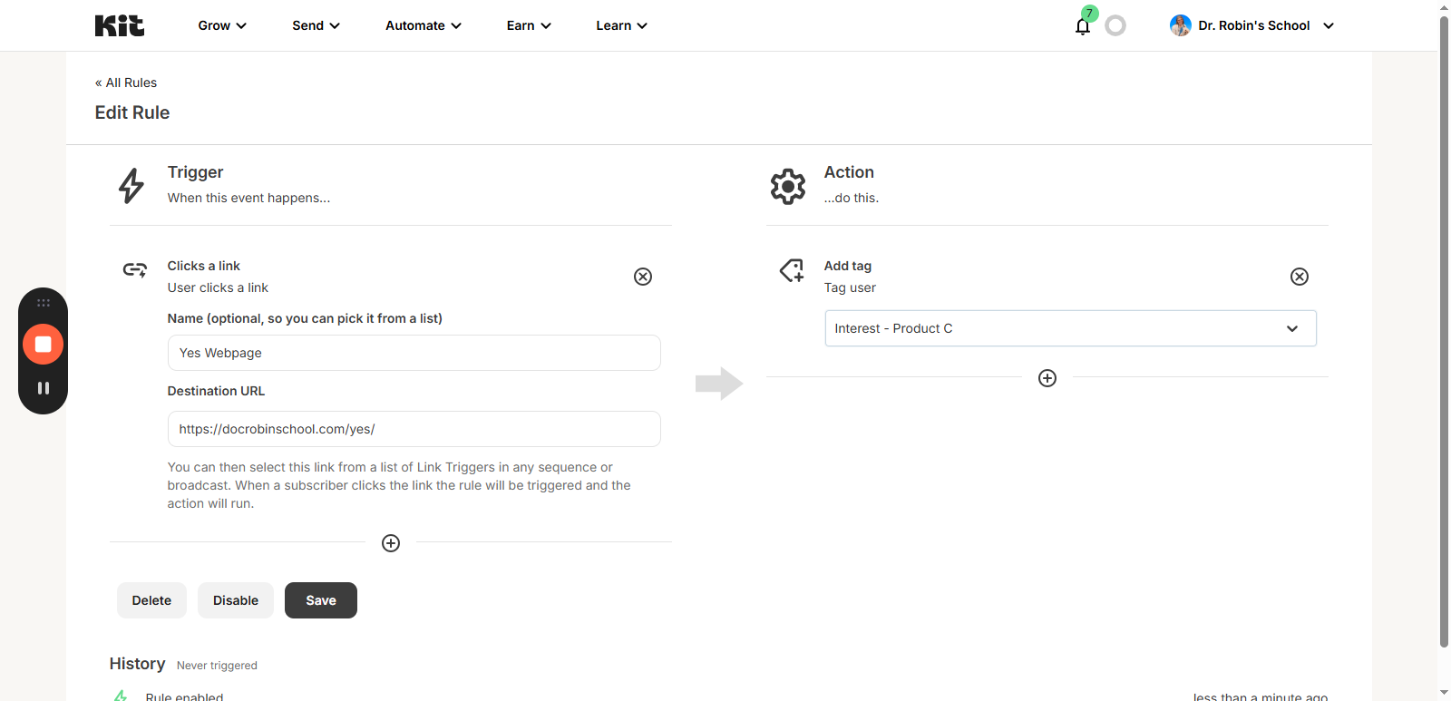Click the drag handle on recorder widget
1451x701 pixels.
(43, 303)
